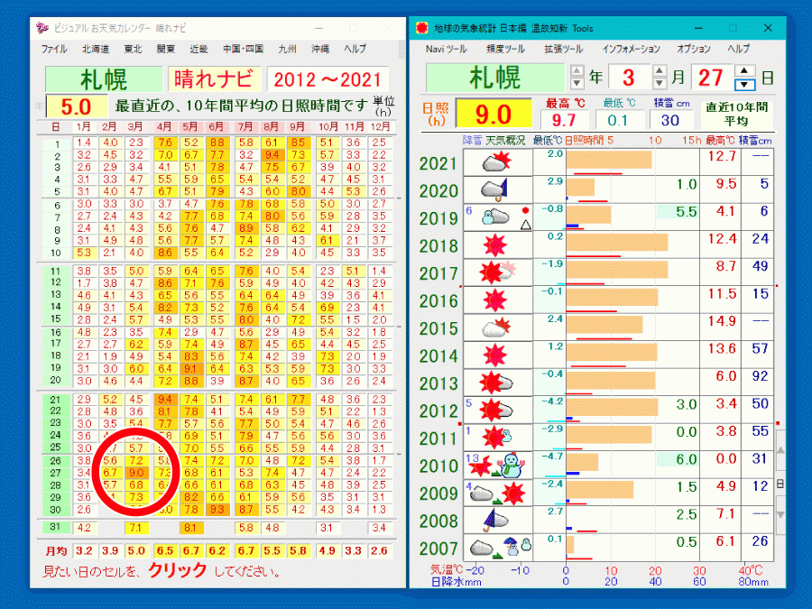Click the 晴れナビ label button
This screenshot has width=812, height=609.
click(x=214, y=78)
